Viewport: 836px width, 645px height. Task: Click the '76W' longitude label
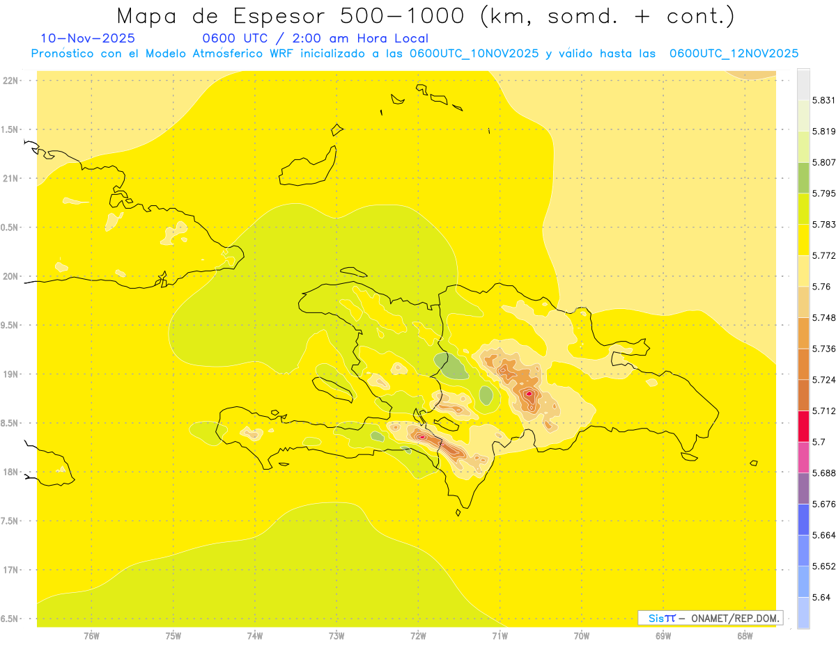click(x=91, y=636)
